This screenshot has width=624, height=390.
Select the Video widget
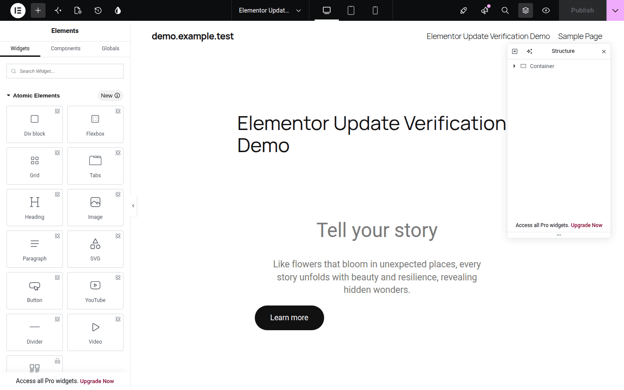(x=95, y=332)
